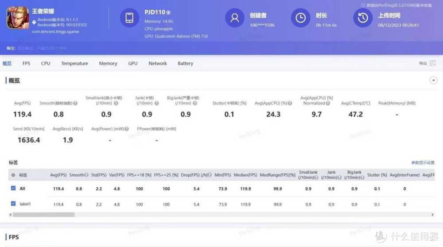Click the help icon beside Avg(AppCPU) Normalized
This screenshot has height=247, width=443.
pos(328,103)
